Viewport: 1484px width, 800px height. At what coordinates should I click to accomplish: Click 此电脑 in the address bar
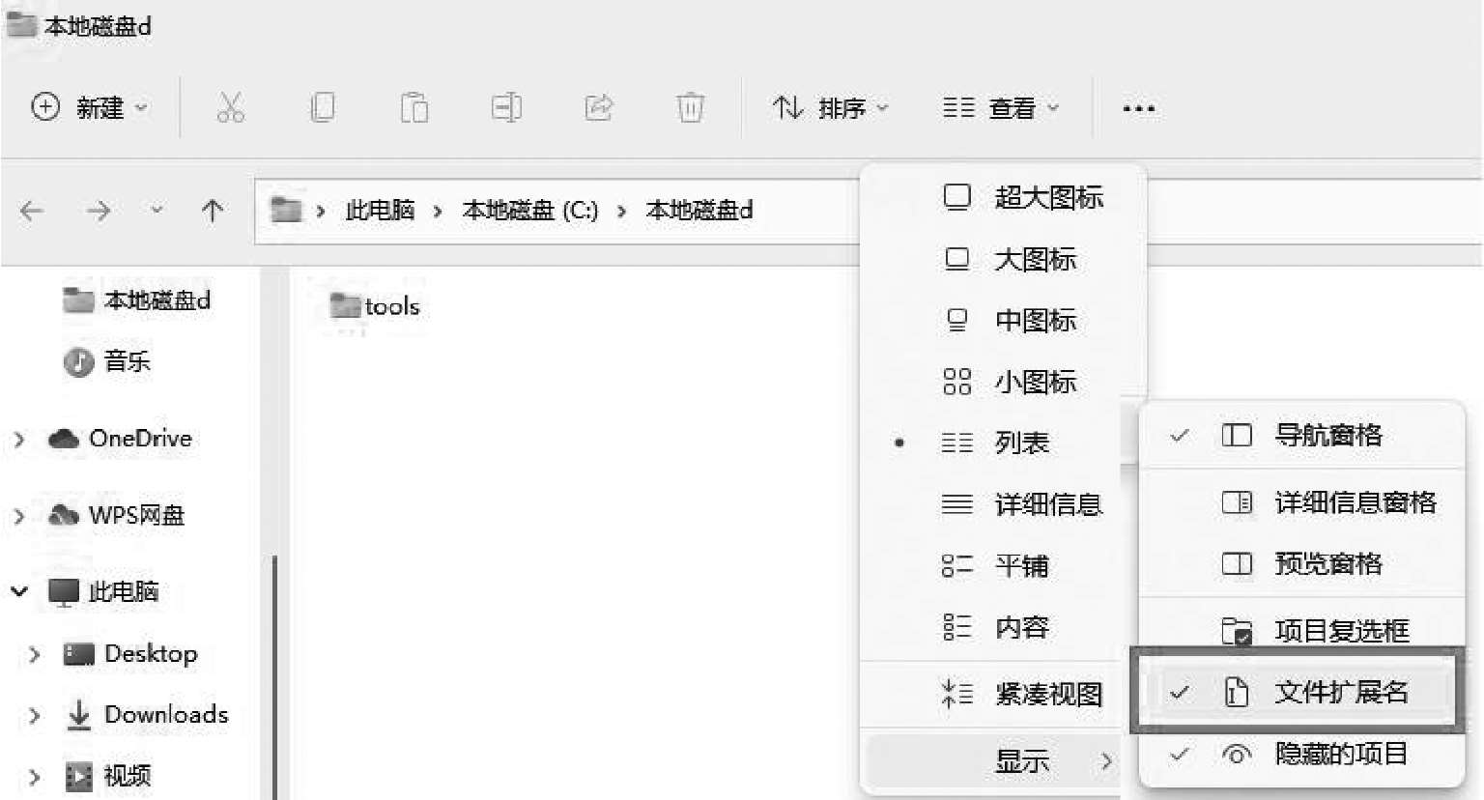[381, 211]
